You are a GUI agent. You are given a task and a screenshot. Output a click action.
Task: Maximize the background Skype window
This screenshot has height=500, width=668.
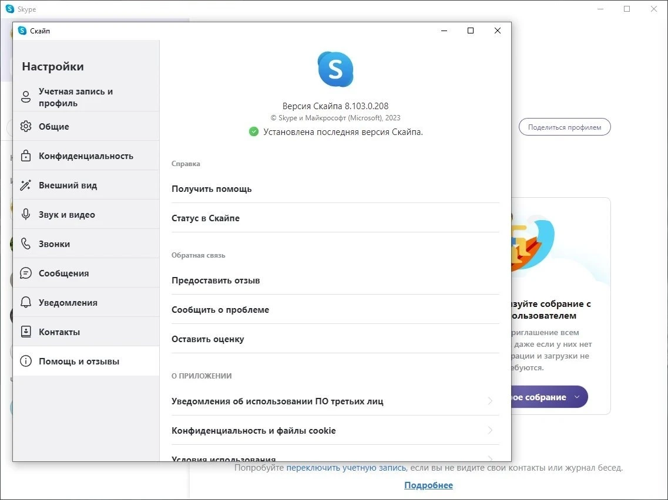(627, 9)
